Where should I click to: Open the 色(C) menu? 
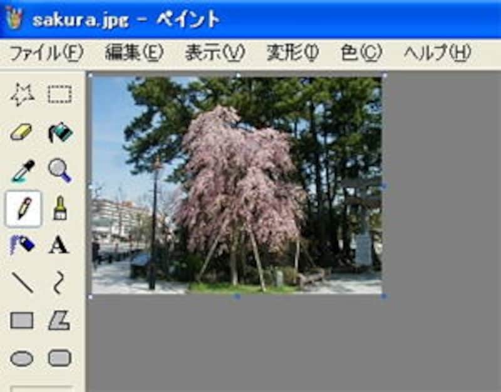(362, 53)
